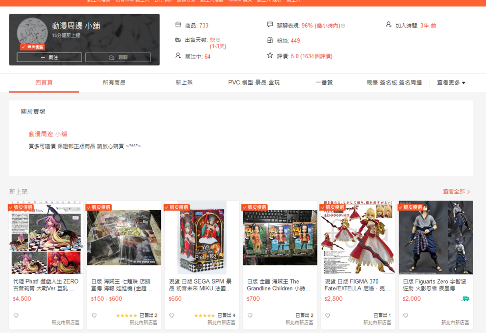The height and width of the screenshot is (333, 486).
Task: Like the SEGA SPM MIKU product heart
Action: 172,315
